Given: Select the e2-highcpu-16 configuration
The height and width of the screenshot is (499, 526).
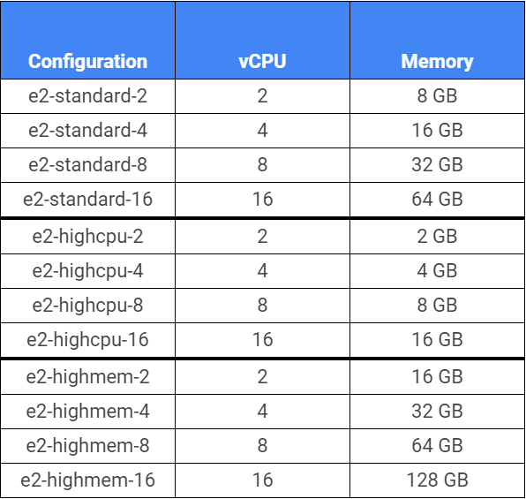Looking at the screenshot, I should [x=87, y=340].
